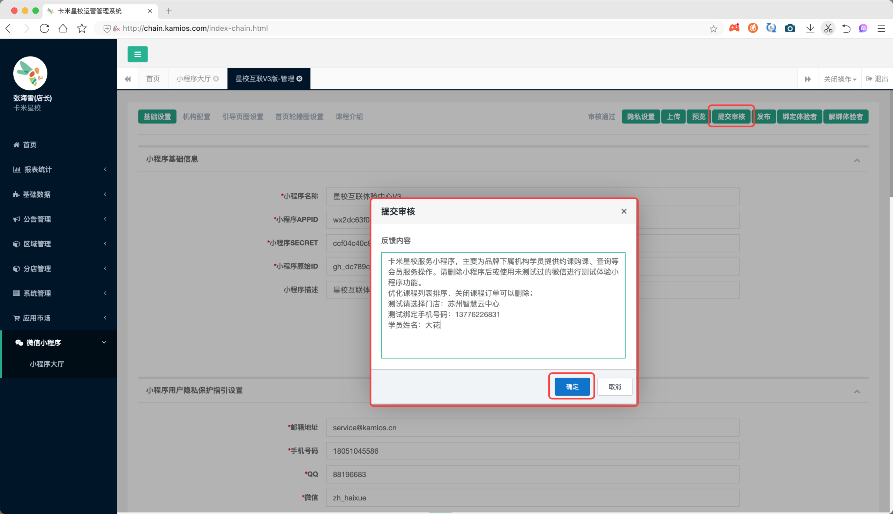Collapse the 微信小程序 sidebar section
Screen dimensions: 893x514
59,342
